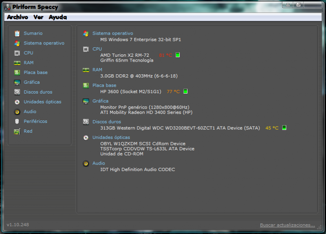326x234 pixels.
Task: Go to the CPU section in sidebar
Action: point(29,53)
